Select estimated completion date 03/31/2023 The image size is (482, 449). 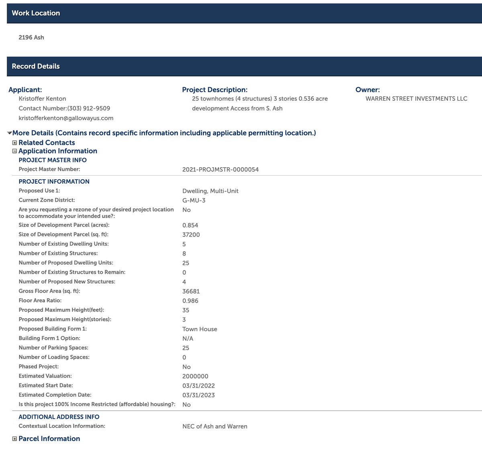(x=198, y=395)
